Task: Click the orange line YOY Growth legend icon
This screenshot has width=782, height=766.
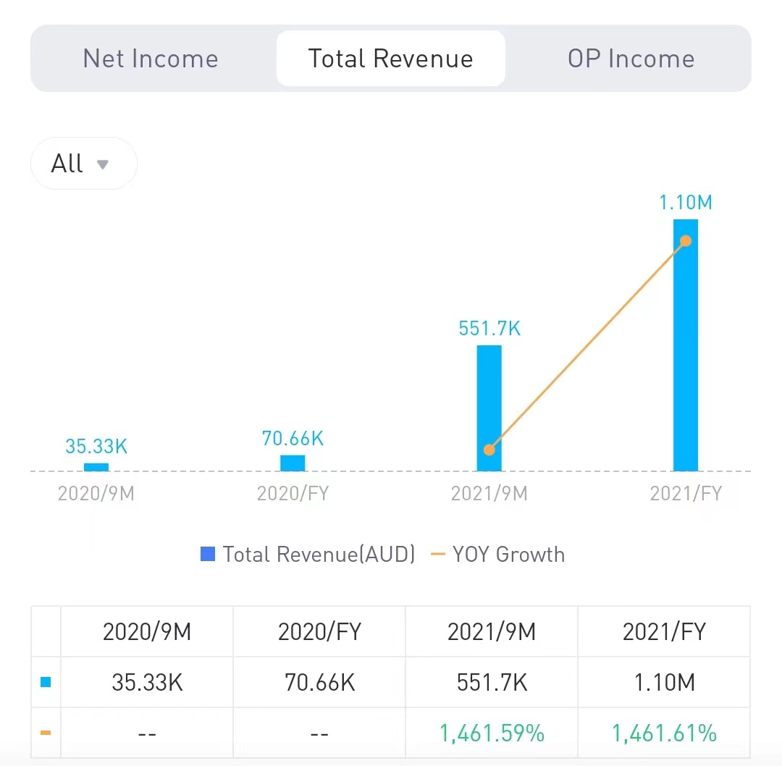Action: 438,555
